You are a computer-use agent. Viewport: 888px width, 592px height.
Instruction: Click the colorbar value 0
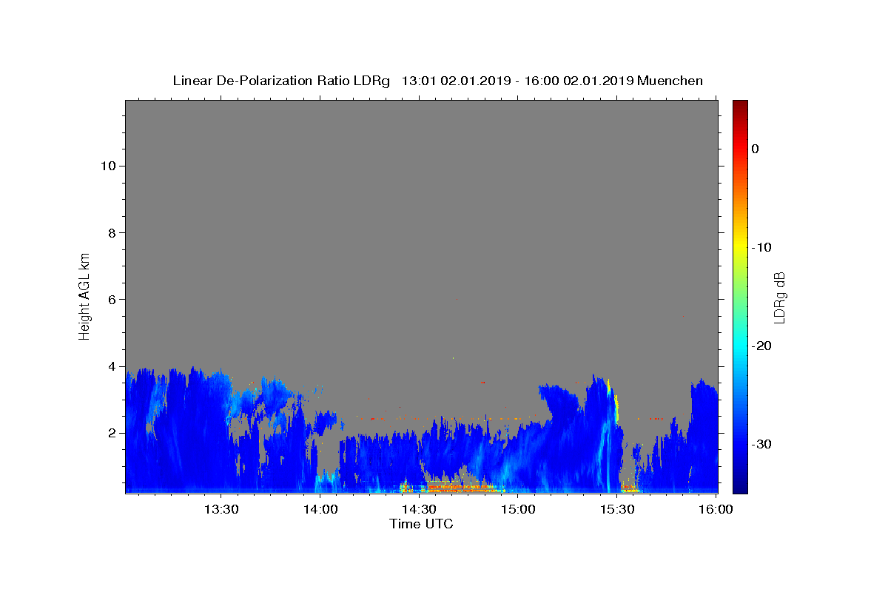pyautogui.click(x=755, y=149)
